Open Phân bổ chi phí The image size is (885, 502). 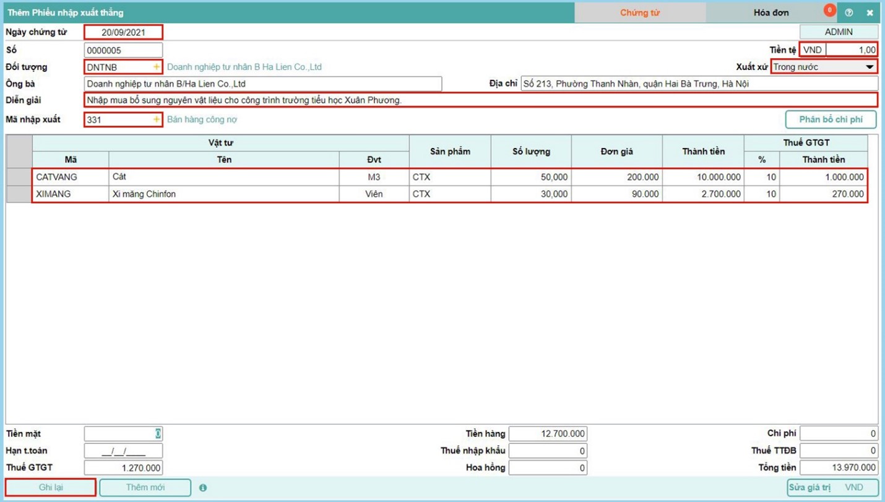pos(831,119)
